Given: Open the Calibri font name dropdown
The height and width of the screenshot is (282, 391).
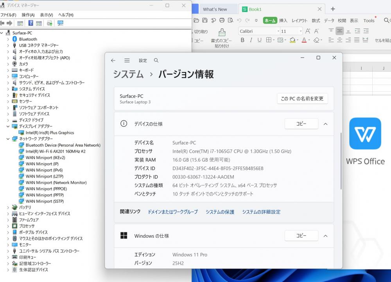Looking at the screenshot, I should [278, 31].
